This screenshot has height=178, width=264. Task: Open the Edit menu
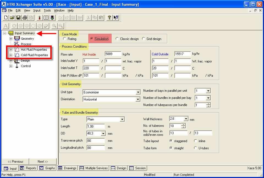pos(18,10)
